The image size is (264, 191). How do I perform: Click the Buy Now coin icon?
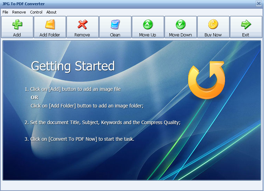[x=213, y=24]
